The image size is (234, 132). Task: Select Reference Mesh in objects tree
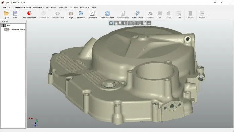pos(17,29)
